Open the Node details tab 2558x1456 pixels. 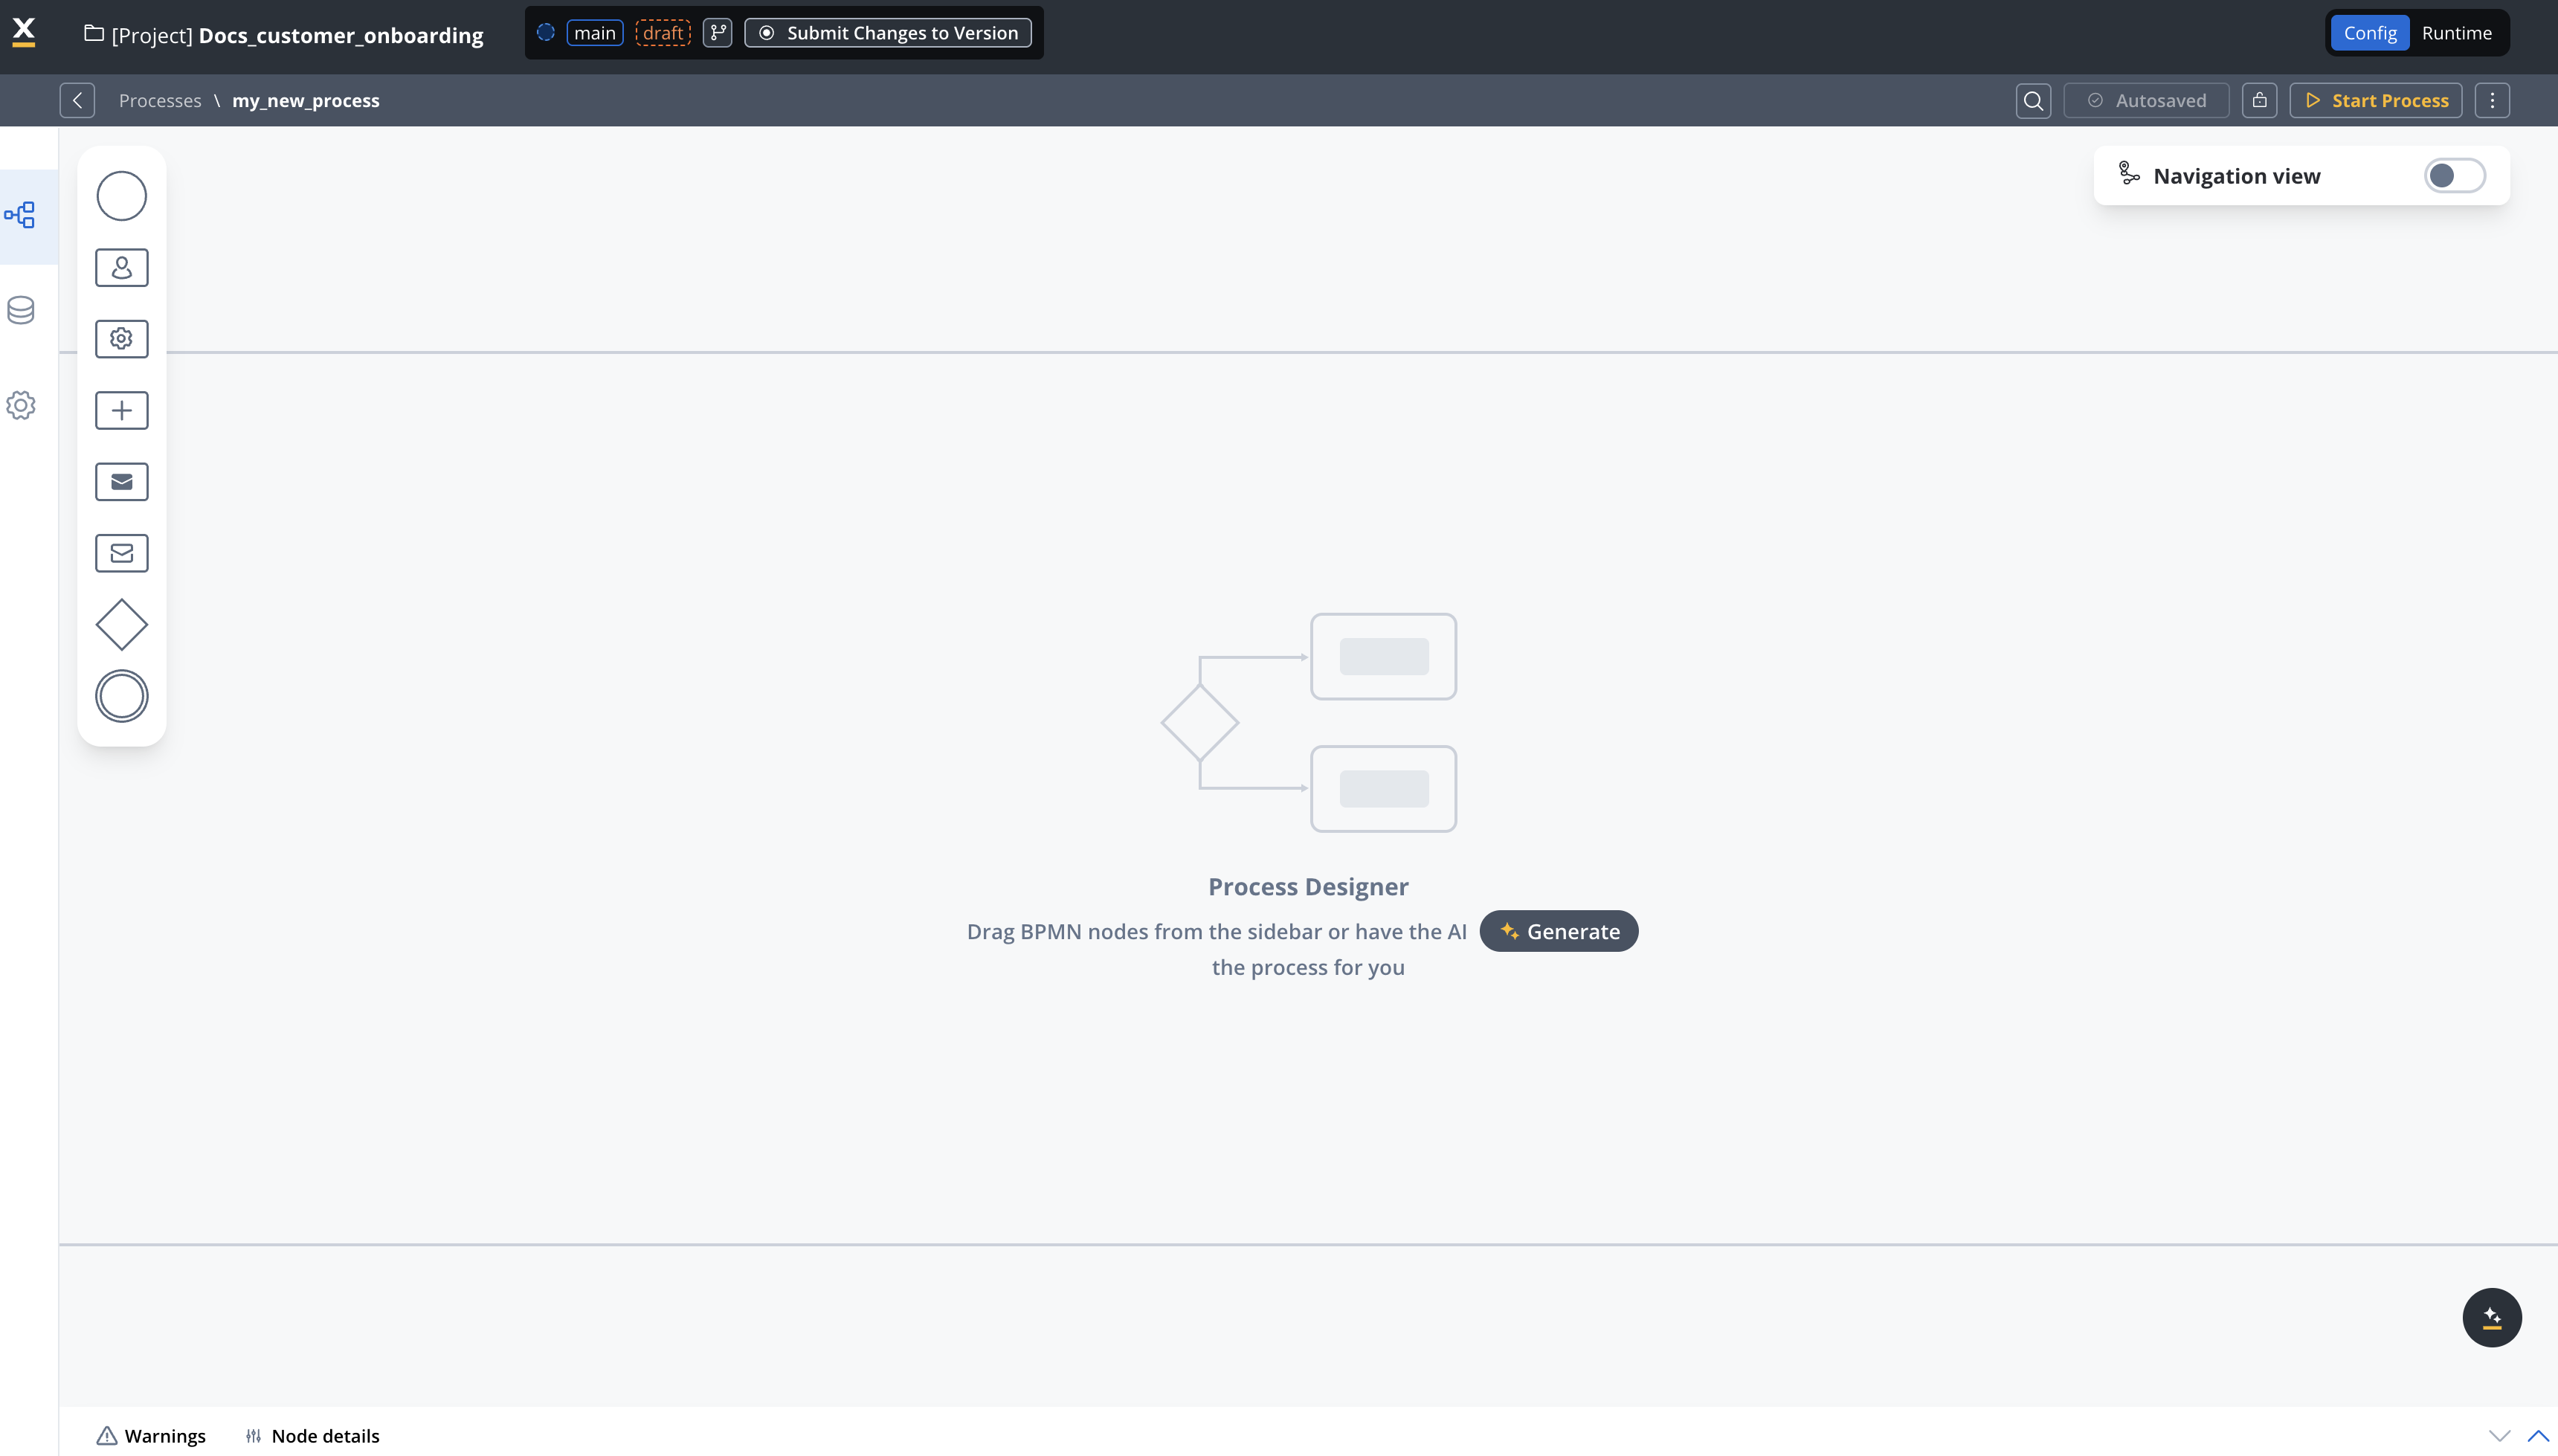(313, 1436)
